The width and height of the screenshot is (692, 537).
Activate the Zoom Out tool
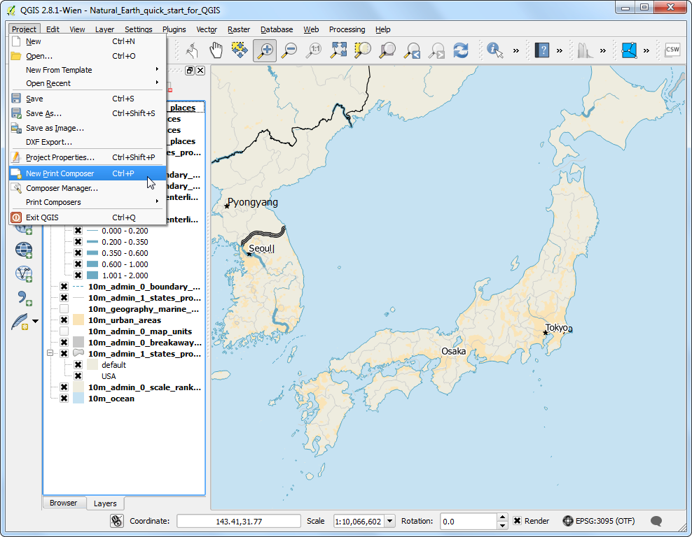[x=289, y=50]
